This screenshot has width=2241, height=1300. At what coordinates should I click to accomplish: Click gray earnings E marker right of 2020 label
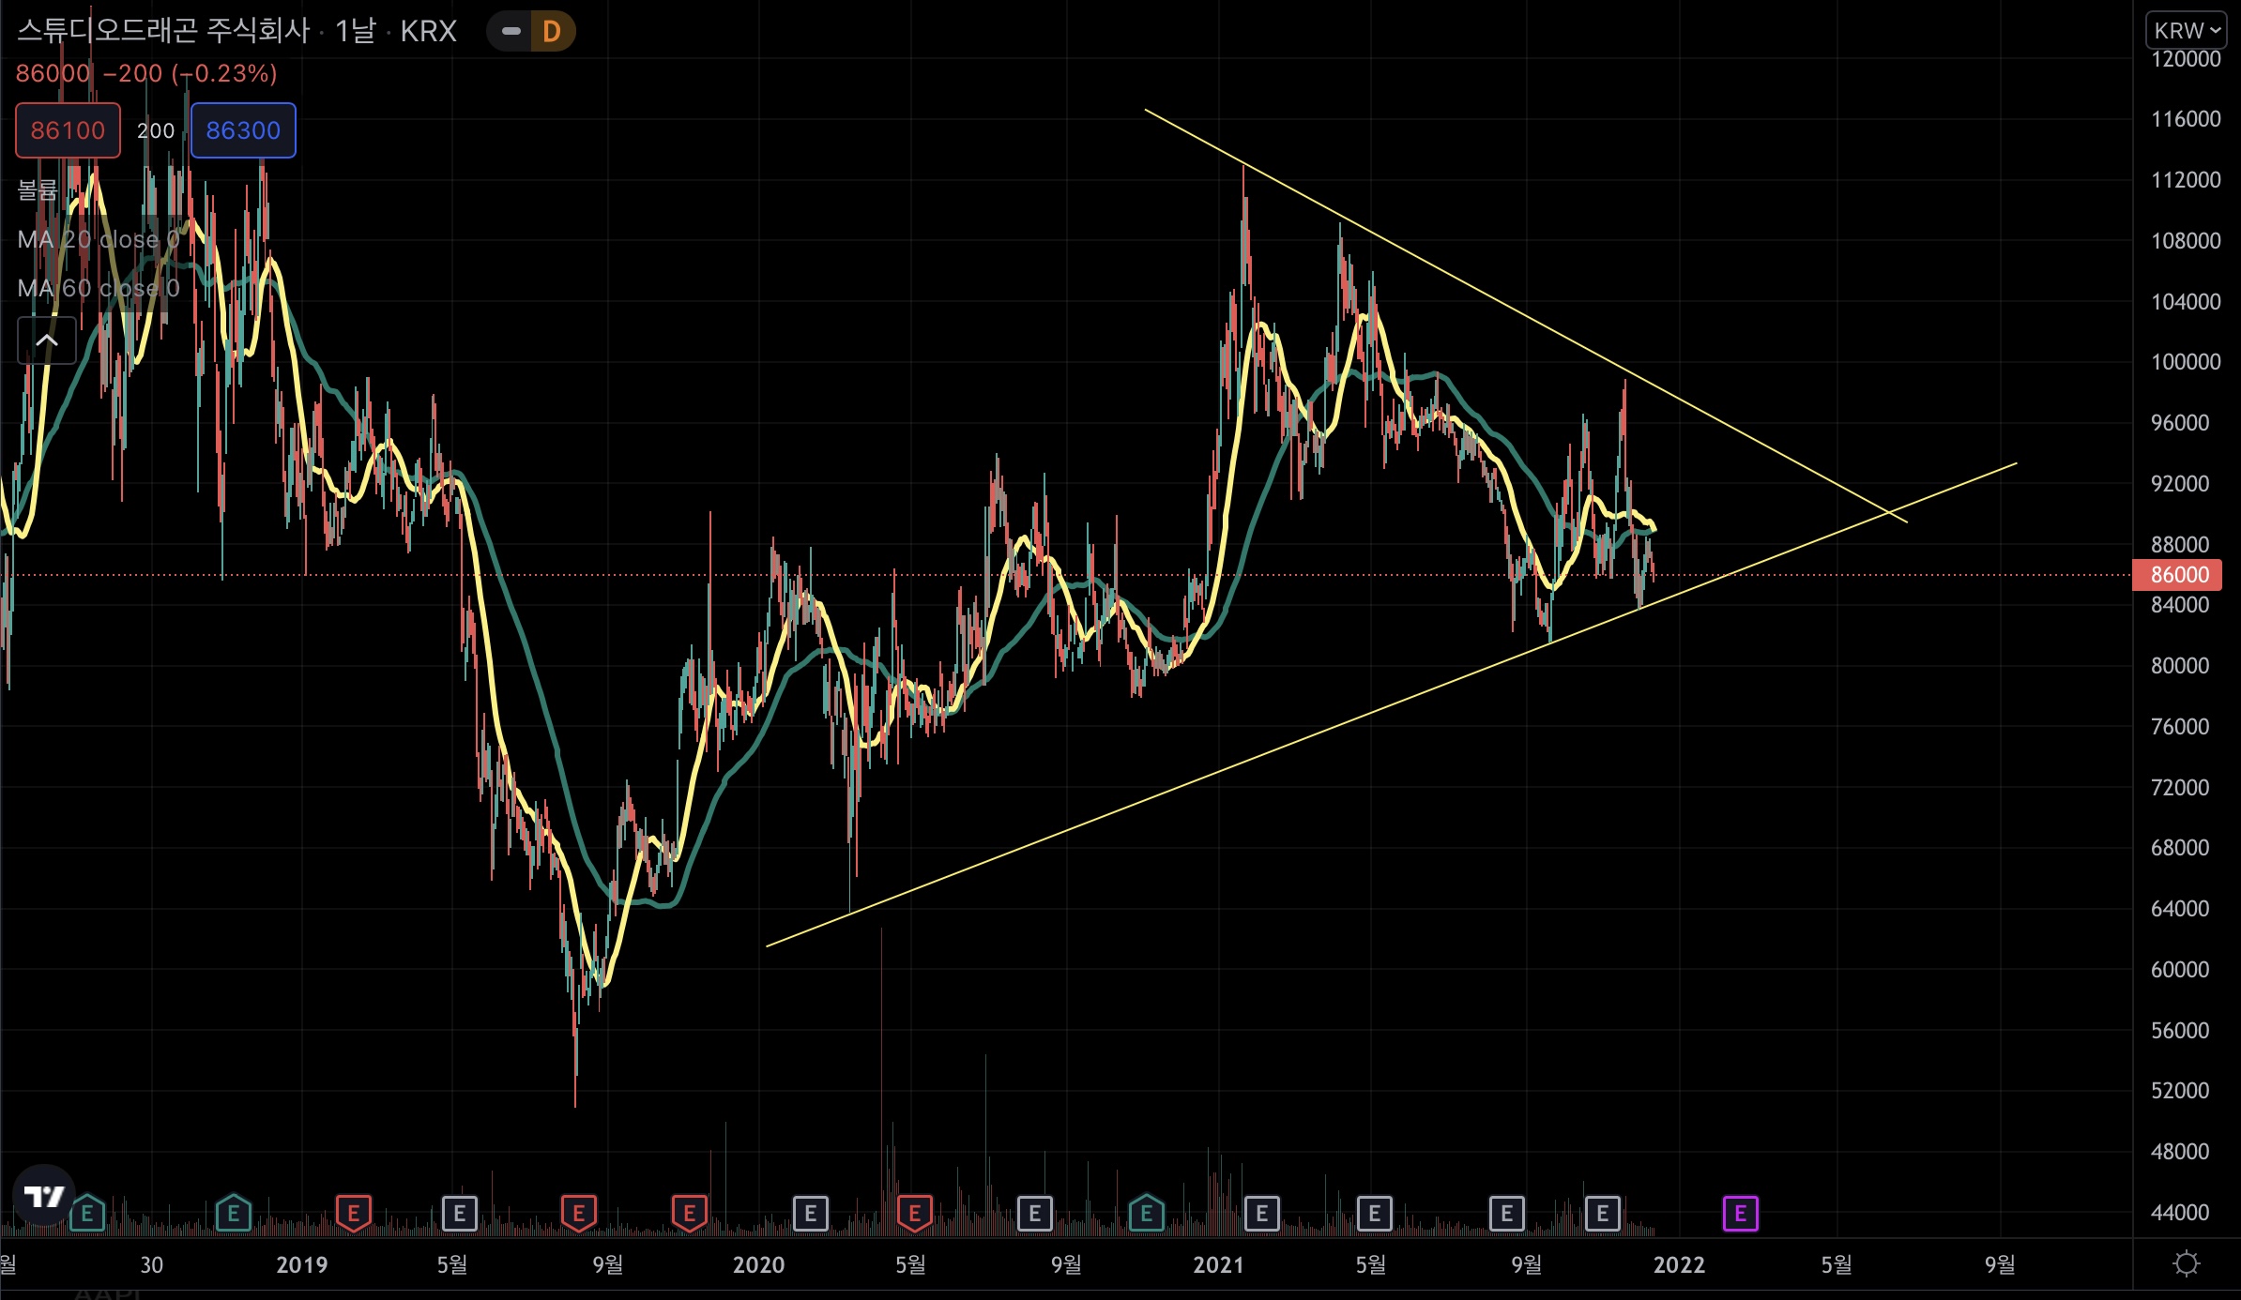(x=810, y=1214)
